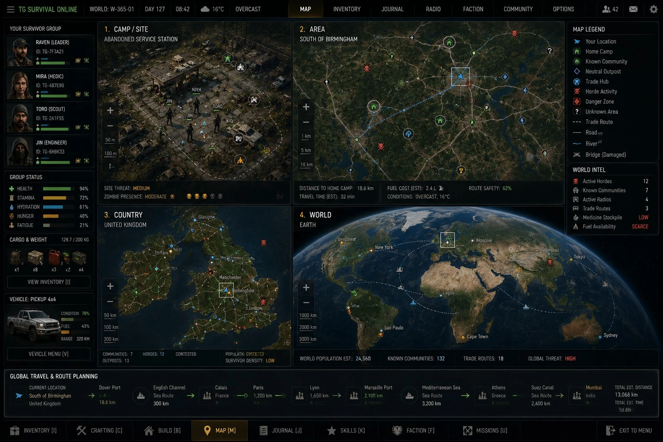Click the Mumbai India destination icon

577,395
